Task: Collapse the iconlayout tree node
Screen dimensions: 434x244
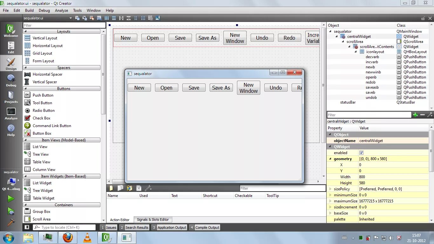Action: [x=356, y=52]
